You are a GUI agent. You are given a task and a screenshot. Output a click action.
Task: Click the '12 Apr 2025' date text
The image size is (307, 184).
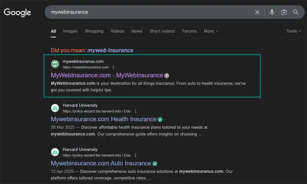coord(62,172)
